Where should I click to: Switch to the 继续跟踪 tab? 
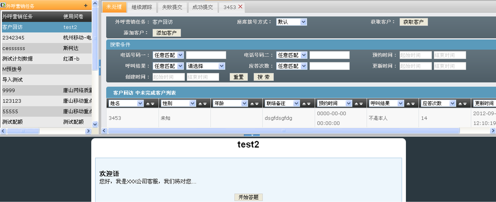(x=142, y=7)
